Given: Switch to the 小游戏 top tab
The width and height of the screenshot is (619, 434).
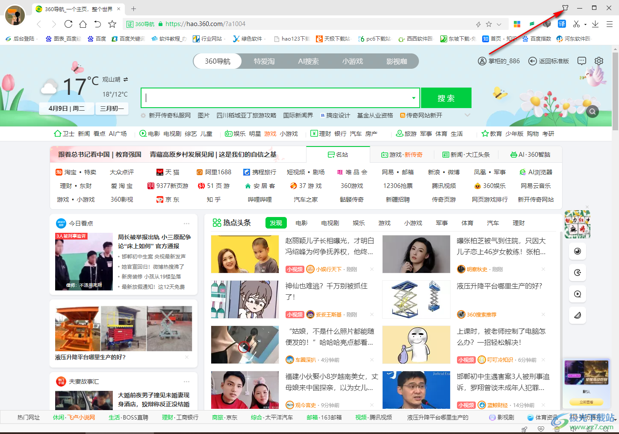Looking at the screenshot, I should pyautogui.click(x=353, y=61).
